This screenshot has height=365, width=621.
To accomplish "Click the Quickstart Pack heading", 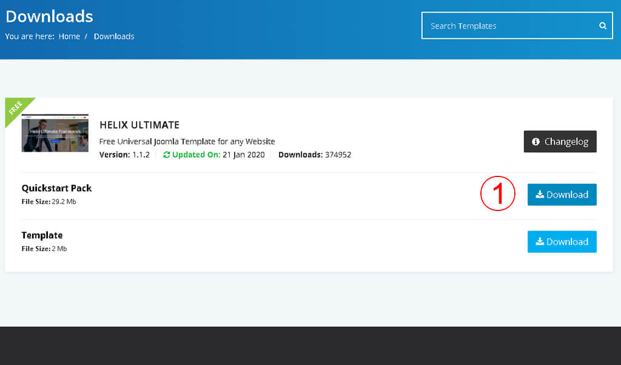I will tap(56, 189).
